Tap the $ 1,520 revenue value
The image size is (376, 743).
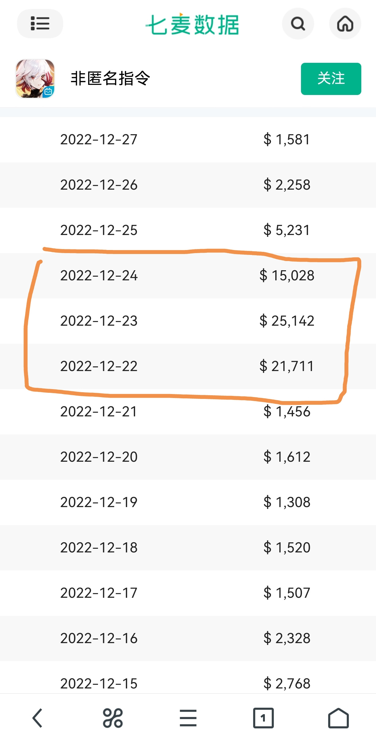287,548
